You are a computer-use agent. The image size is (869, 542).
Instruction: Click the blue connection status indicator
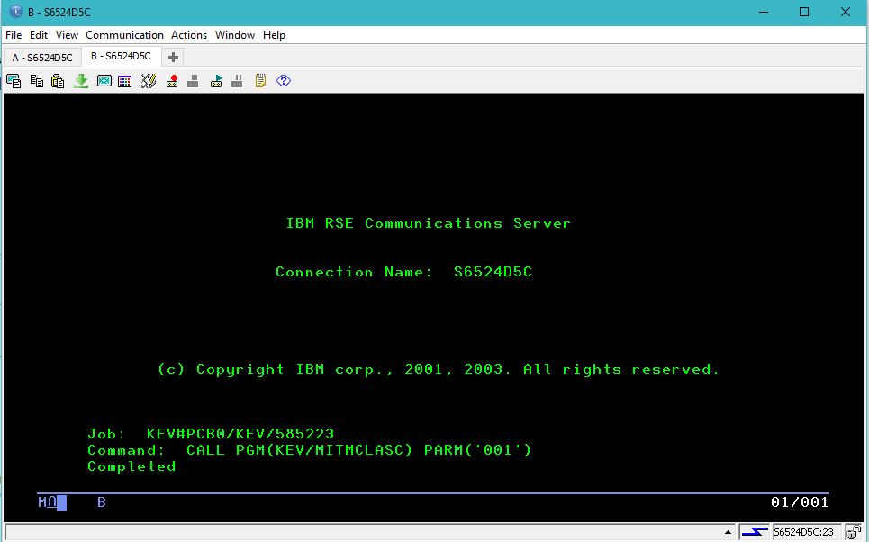point(755,532)
